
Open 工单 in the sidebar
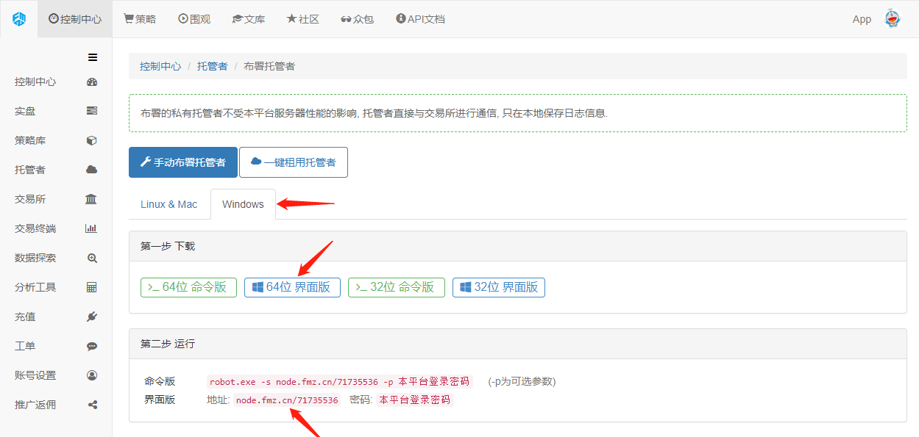pos(56,346)
